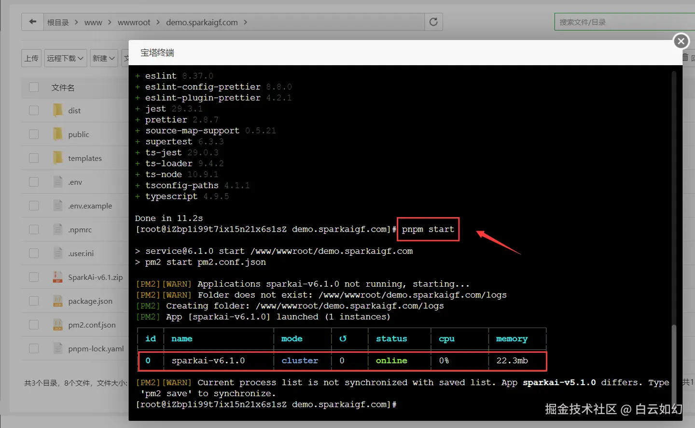Expand the chevron after www in the path
This screenshot has width=695, height=428.
click(110, 22)
